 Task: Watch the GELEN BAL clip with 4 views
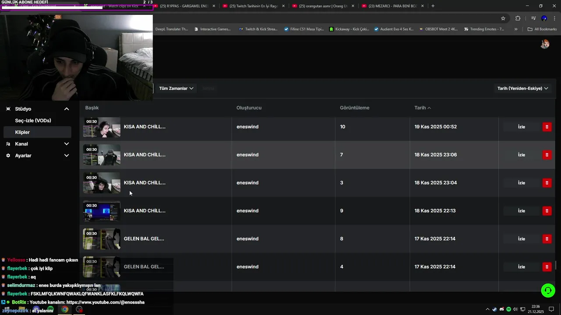point(522,267)
